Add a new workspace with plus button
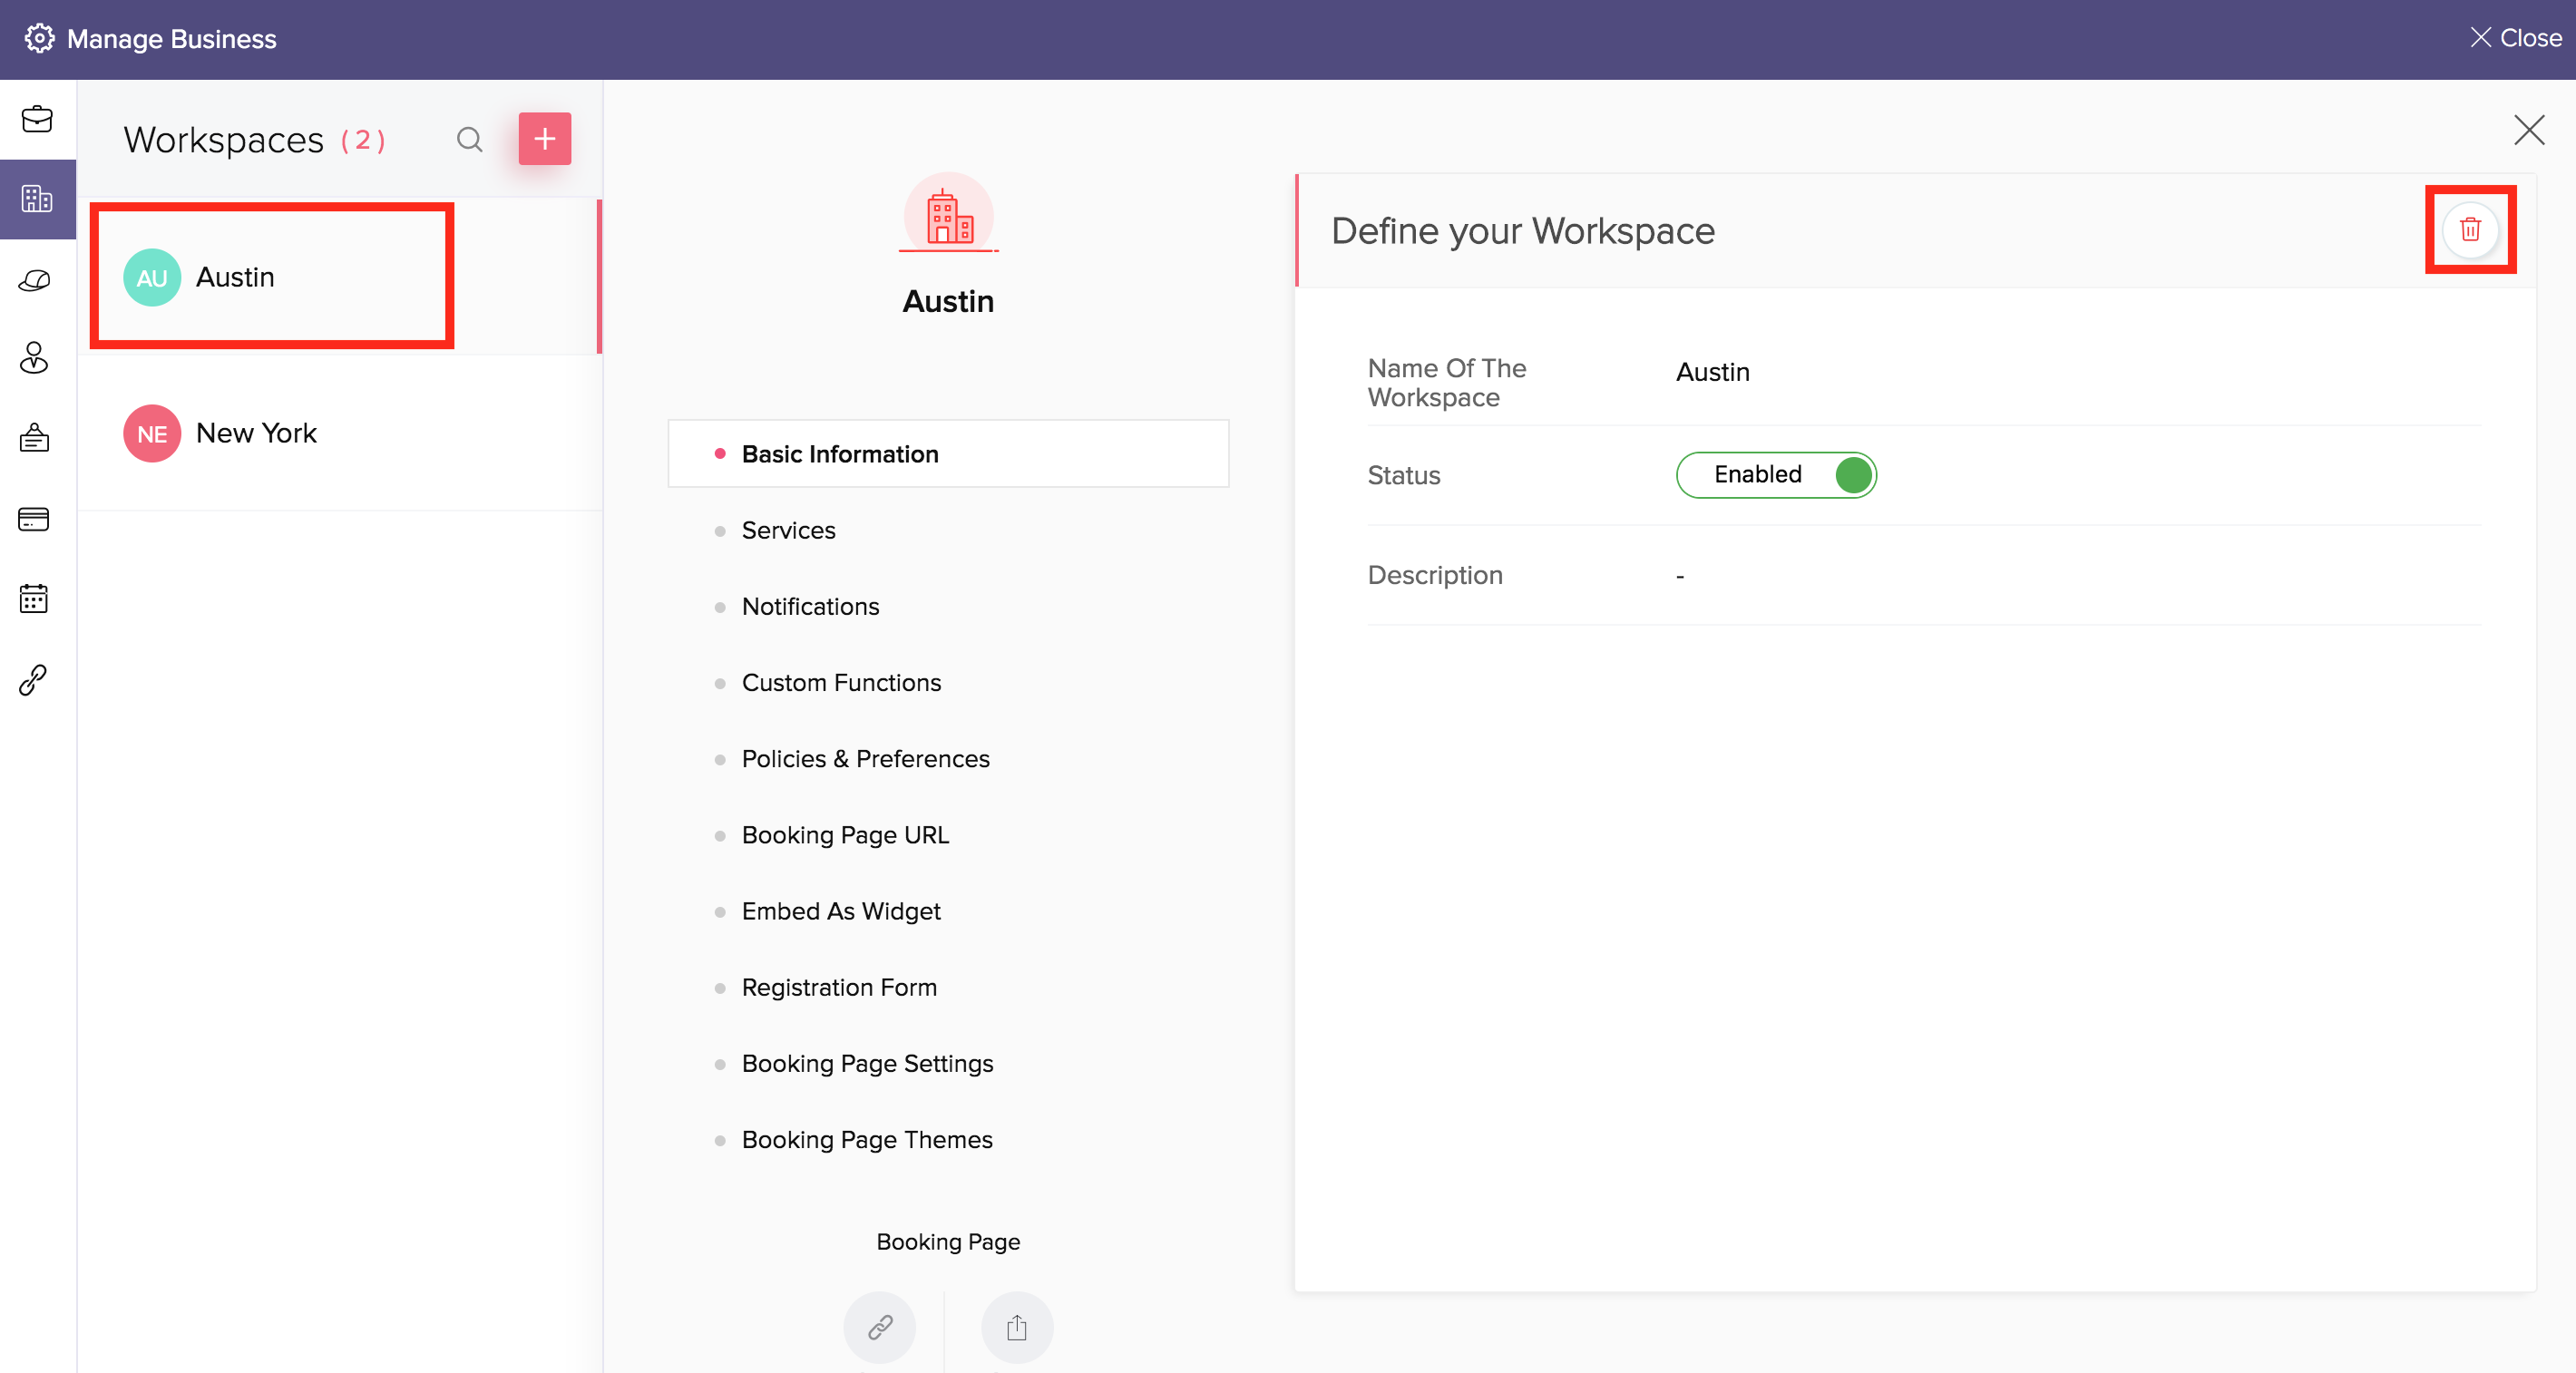Screen dimensions: 2576x1373 [544, 139]
